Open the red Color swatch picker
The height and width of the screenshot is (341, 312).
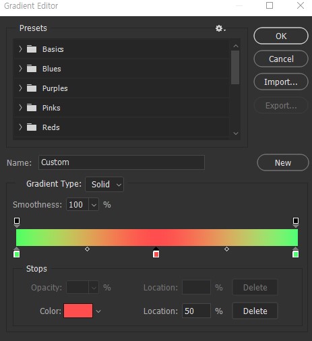(x=78, y=311)
